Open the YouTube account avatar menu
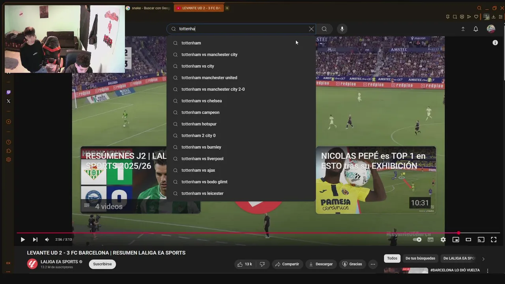Image resolution: width=505 pixels, height=284 pixels. 491,29
